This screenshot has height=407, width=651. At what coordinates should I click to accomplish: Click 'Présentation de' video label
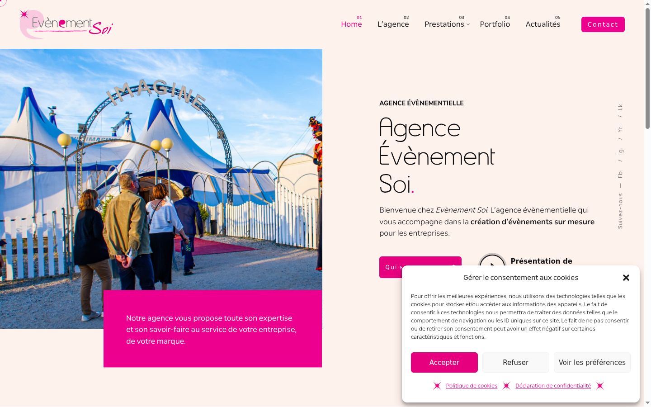(541, 261)
